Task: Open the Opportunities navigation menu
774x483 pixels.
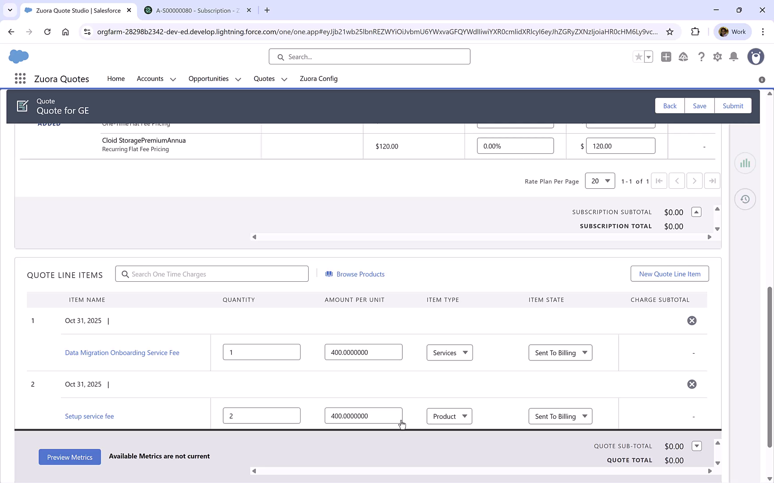Action: [x=214, y=79]
